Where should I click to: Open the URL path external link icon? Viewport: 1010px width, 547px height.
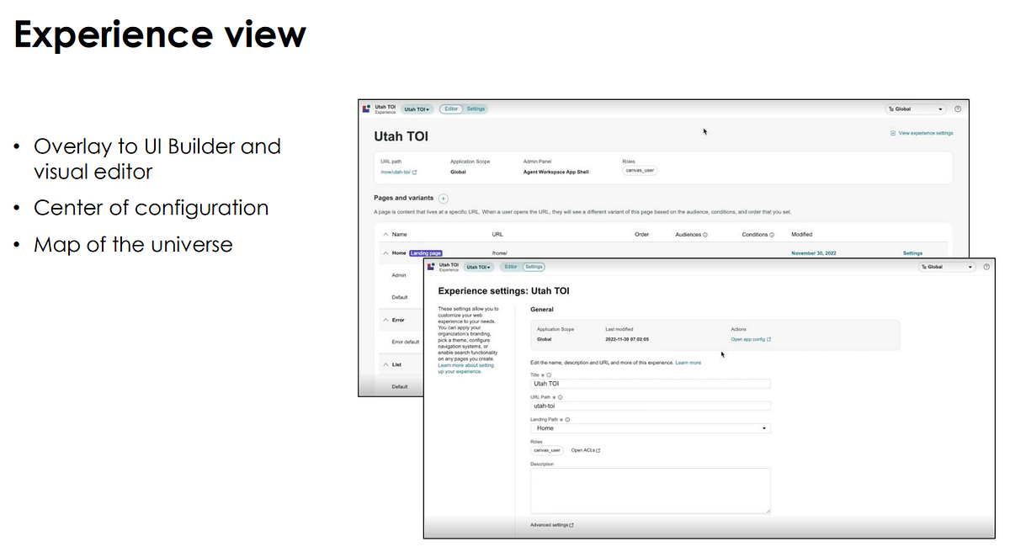pyautogui.click(x=414, y=172)
